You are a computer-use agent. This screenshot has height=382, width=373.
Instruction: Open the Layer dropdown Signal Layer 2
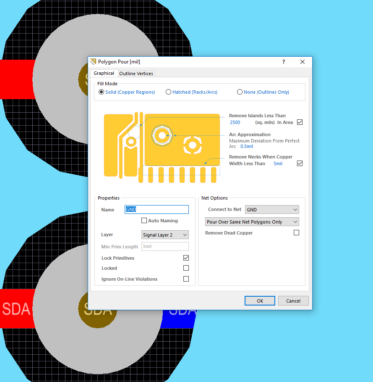pyautogui.click(x=165, y=235)
